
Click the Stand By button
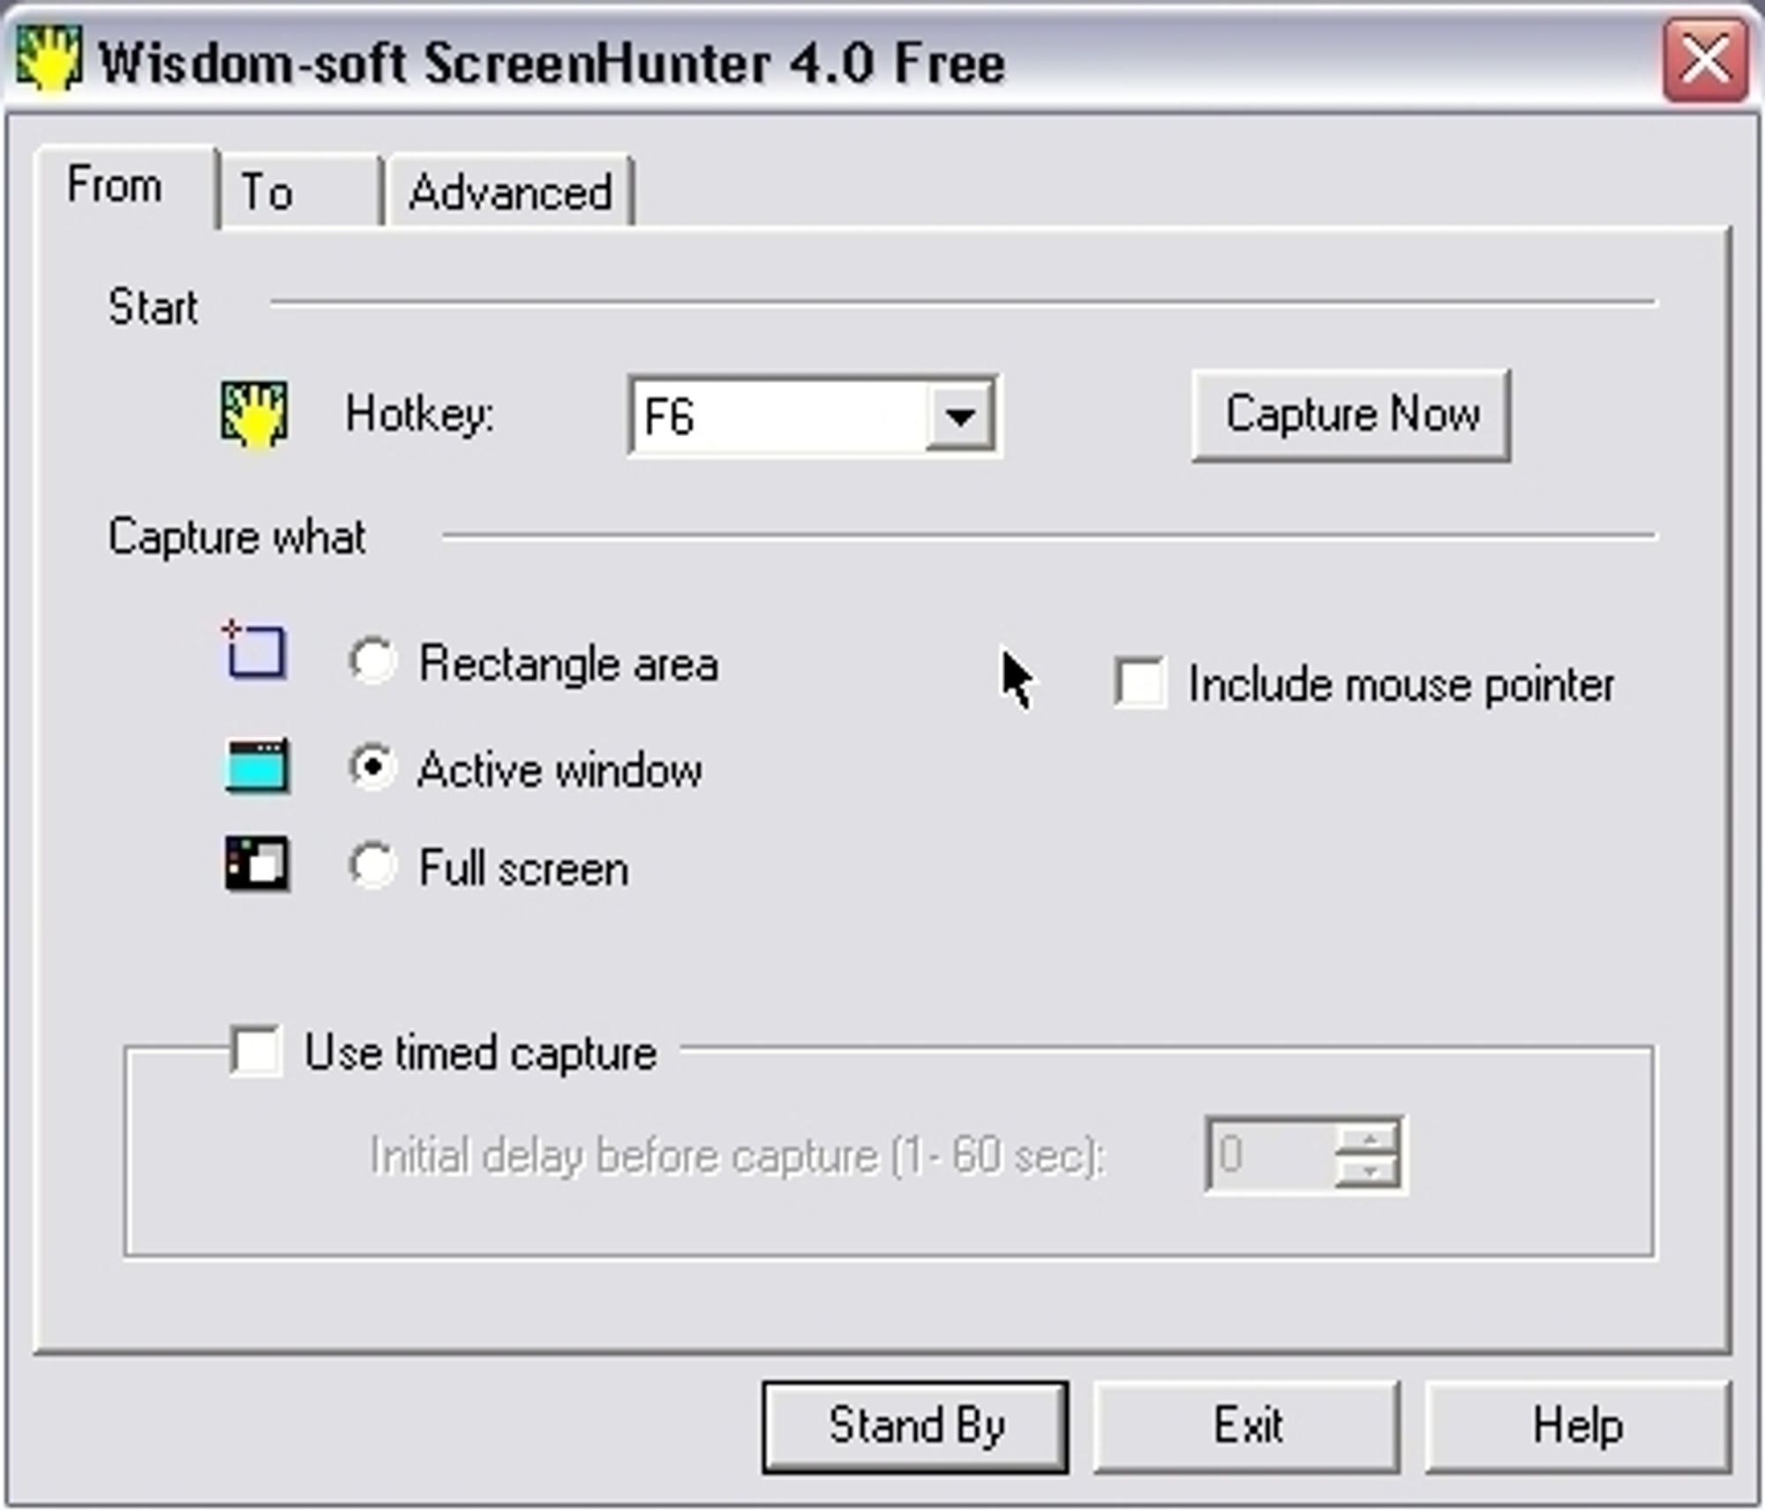point(915,1427)
